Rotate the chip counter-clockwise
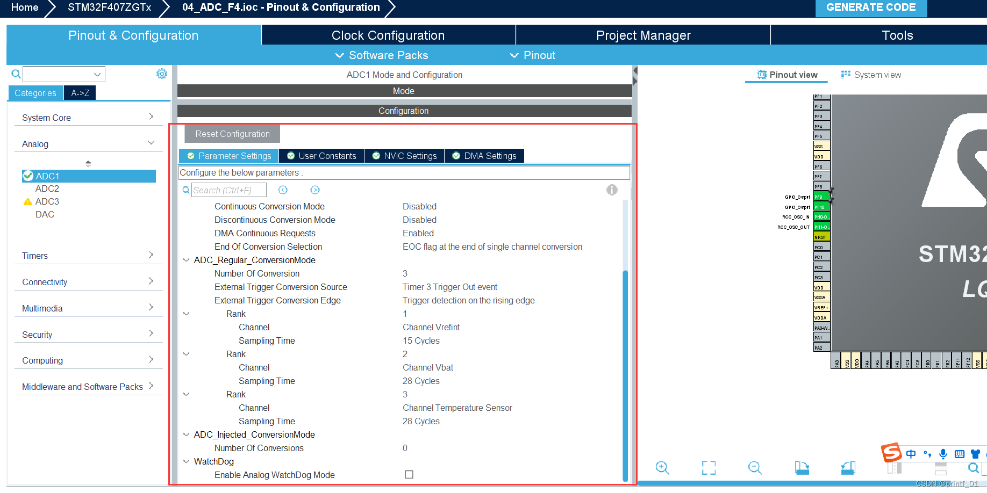 (848, 468)
